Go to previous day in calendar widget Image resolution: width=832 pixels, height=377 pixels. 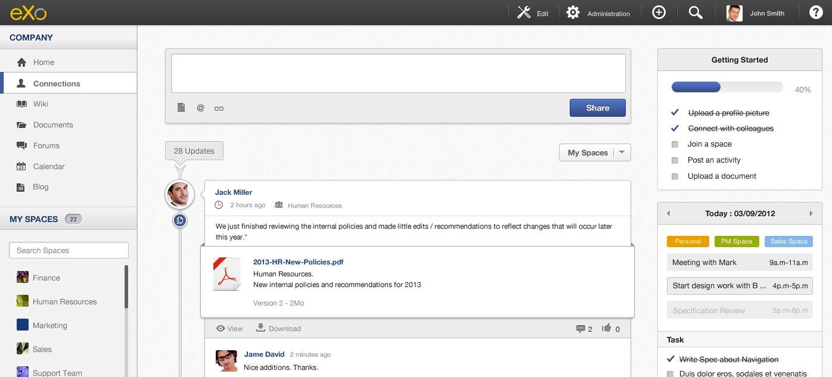pyautogui.click(x=668, y=213)
